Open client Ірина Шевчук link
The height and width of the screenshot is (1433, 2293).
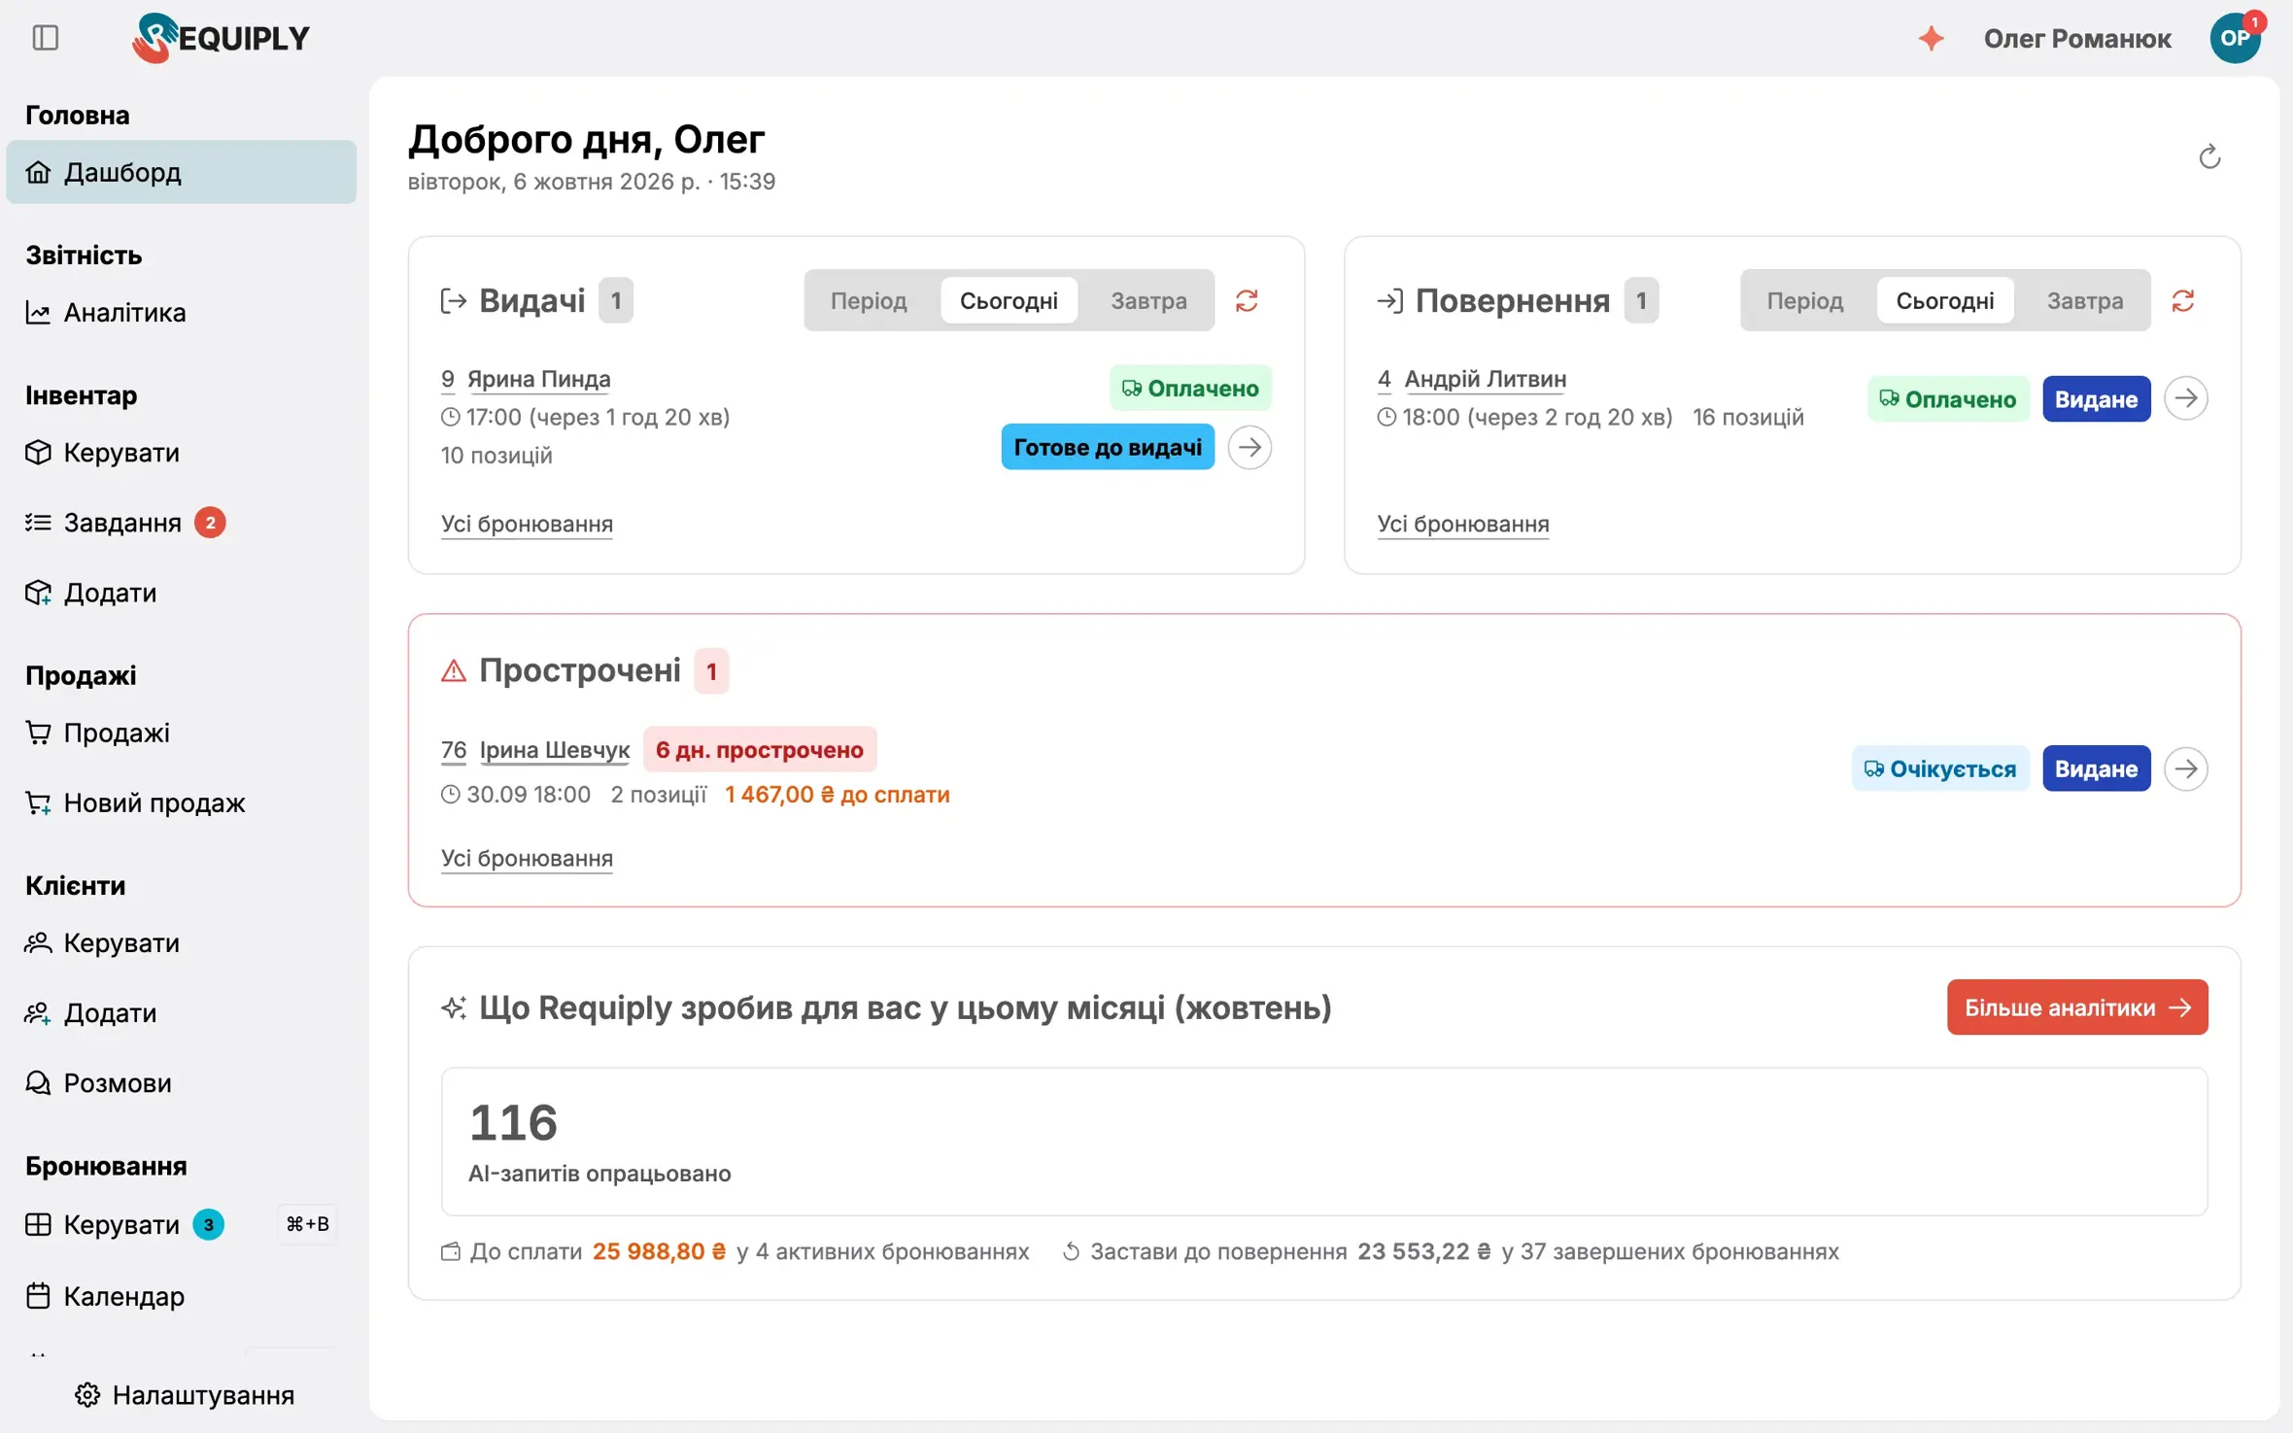[554, 750]
